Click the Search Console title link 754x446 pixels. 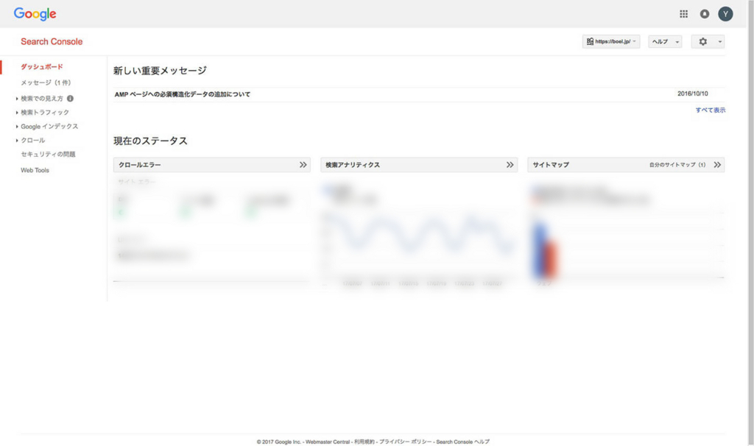point(52,42)
